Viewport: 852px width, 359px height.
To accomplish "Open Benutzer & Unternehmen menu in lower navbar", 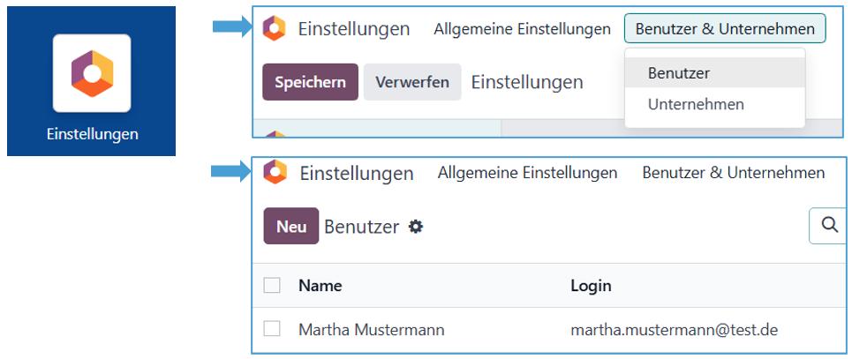I will (x=733, y=172).
